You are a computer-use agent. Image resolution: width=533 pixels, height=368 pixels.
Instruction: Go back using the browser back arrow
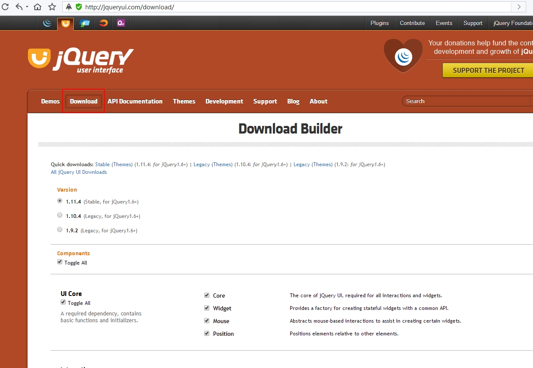pyautogui.click(x=19, y=7)
